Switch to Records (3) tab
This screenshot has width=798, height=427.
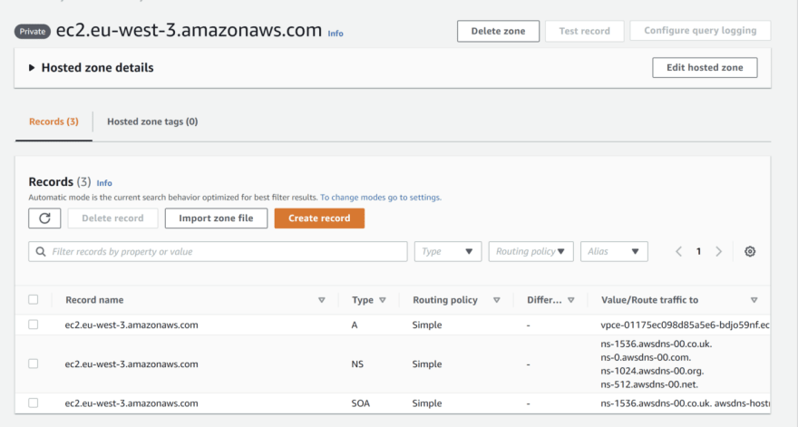pyautogui.click(x=54, y=121)
